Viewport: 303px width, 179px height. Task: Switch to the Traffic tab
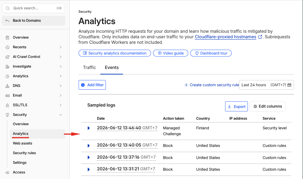click(90, 68)
